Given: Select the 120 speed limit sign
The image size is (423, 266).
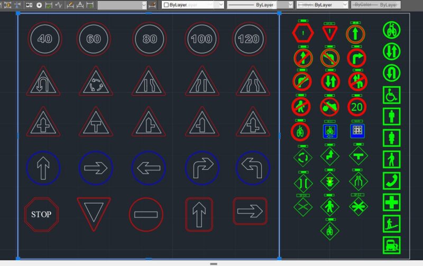Looking at the screenshot, I should pos(249,39).
